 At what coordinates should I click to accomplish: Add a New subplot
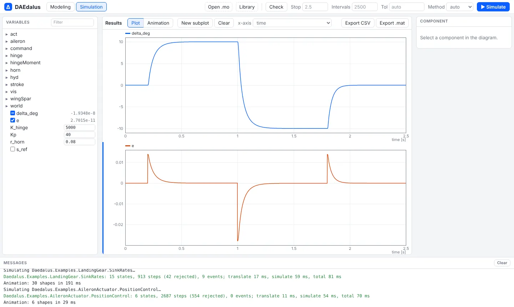point(195,23)
